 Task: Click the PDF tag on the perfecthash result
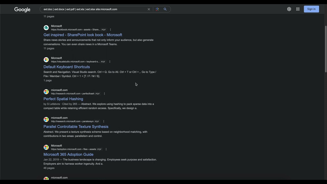pyautogui.click(x=98, y=94)
